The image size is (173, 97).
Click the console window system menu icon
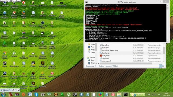(x=86, y=2)
